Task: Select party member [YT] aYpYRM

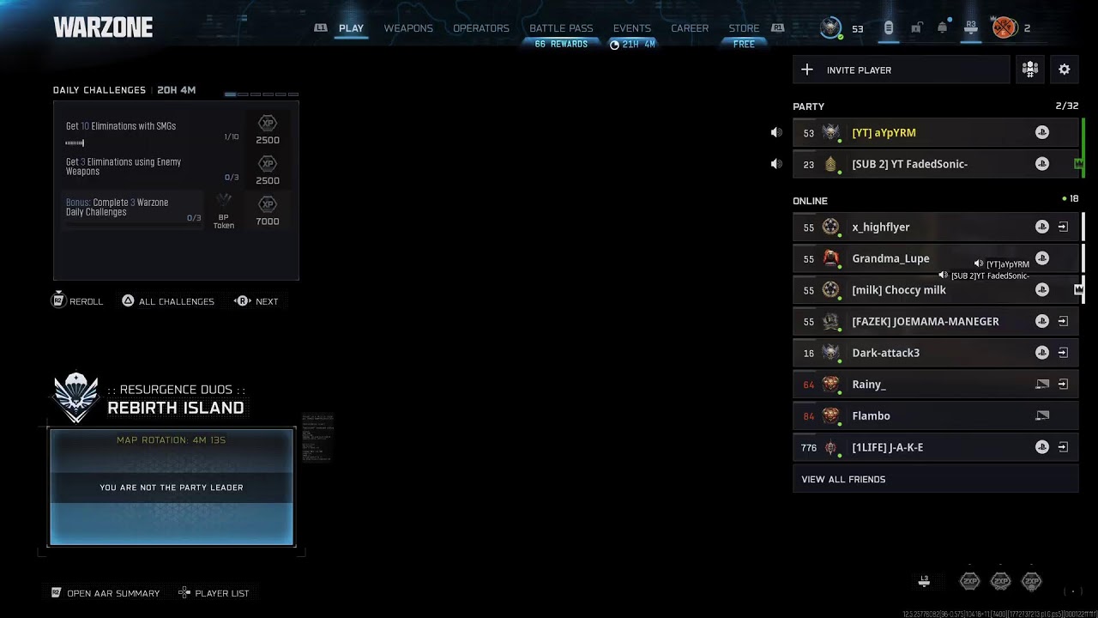Action: pyautogui.click(x=936, y=132)
